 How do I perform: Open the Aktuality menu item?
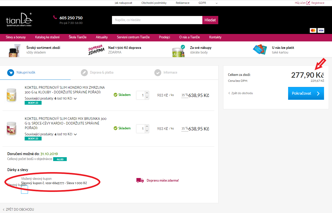(102, 37)
